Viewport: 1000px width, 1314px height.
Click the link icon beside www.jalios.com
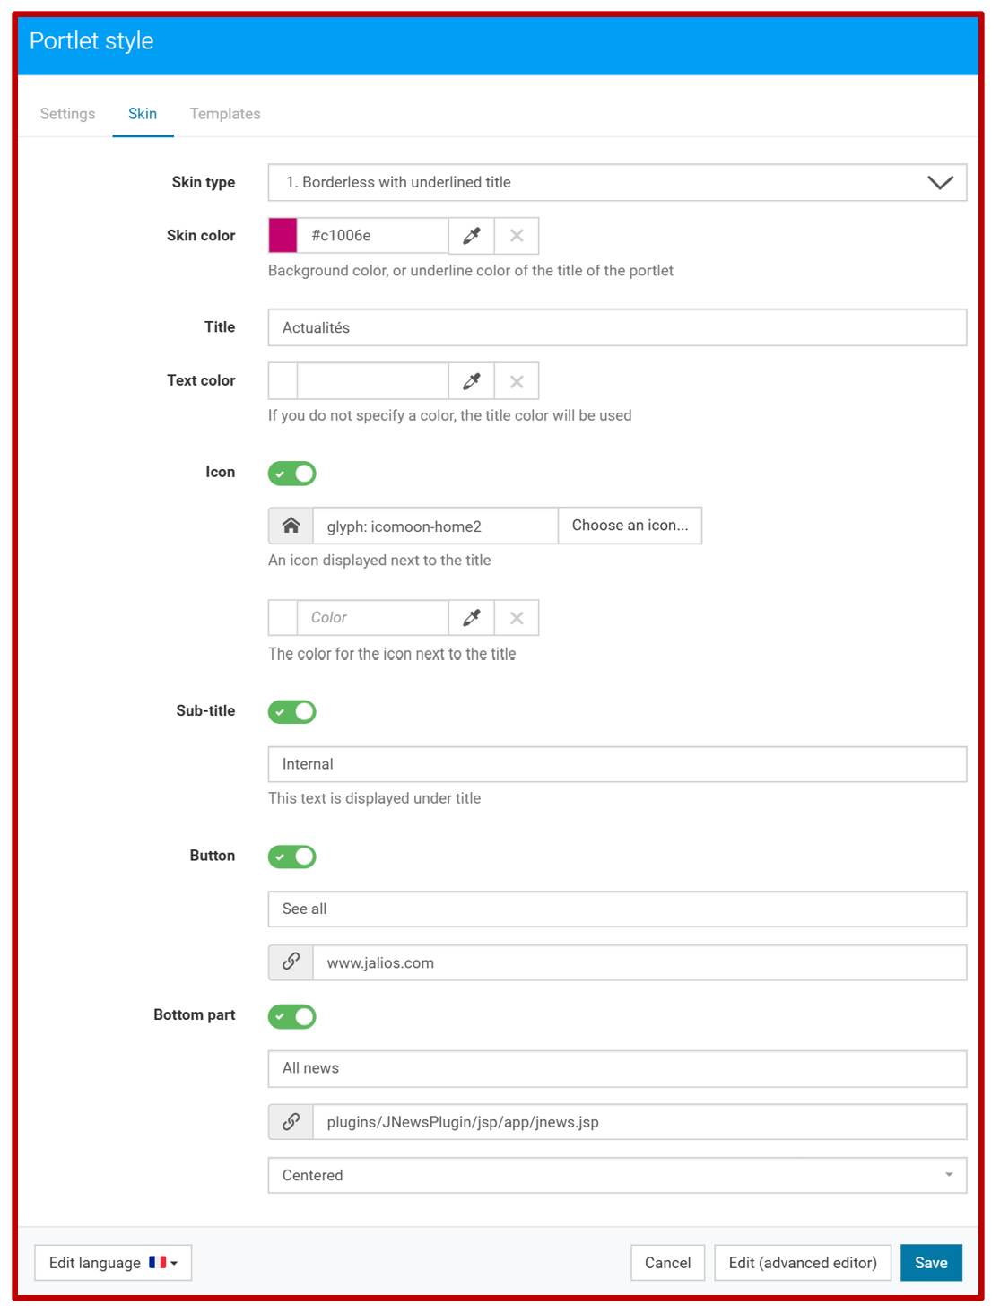tap(291, 962)
